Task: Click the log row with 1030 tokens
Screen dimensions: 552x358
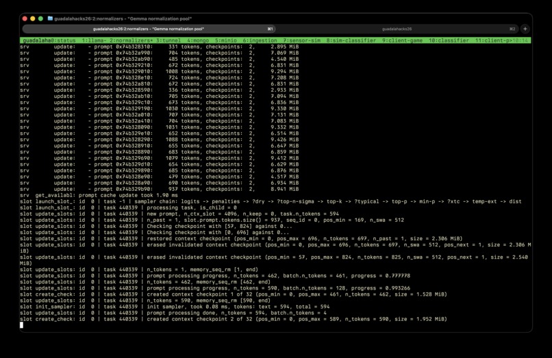Action: [159, 108]
